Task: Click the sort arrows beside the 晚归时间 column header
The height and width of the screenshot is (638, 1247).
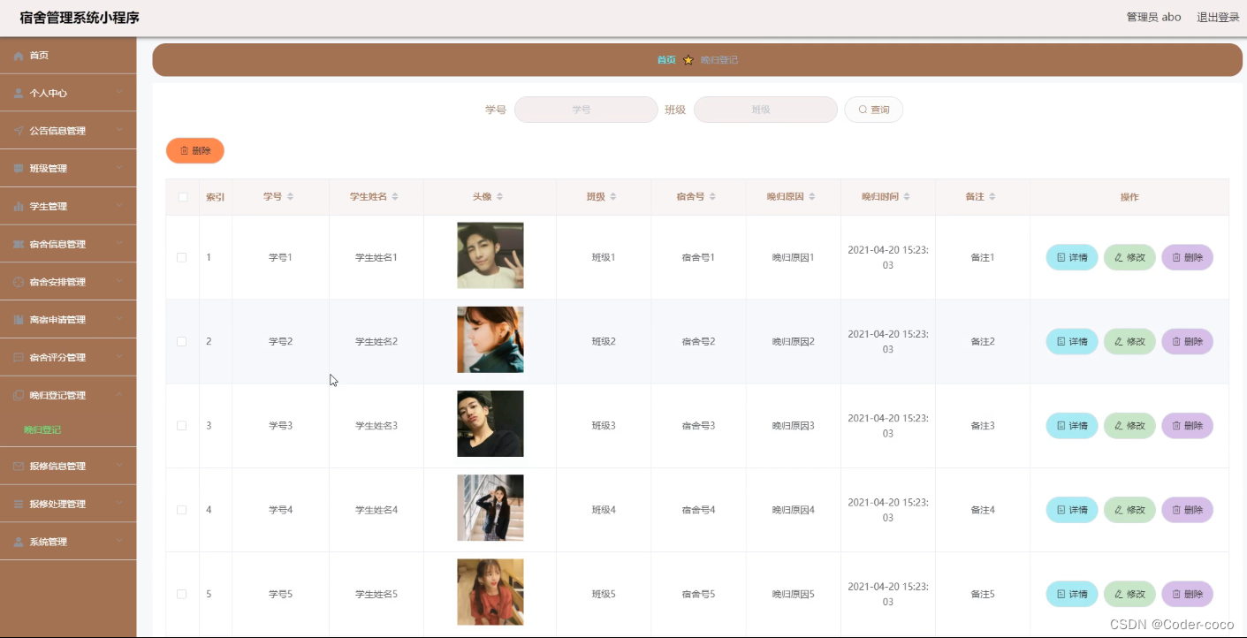Action: pyautogui.click(x=906, y=197)
